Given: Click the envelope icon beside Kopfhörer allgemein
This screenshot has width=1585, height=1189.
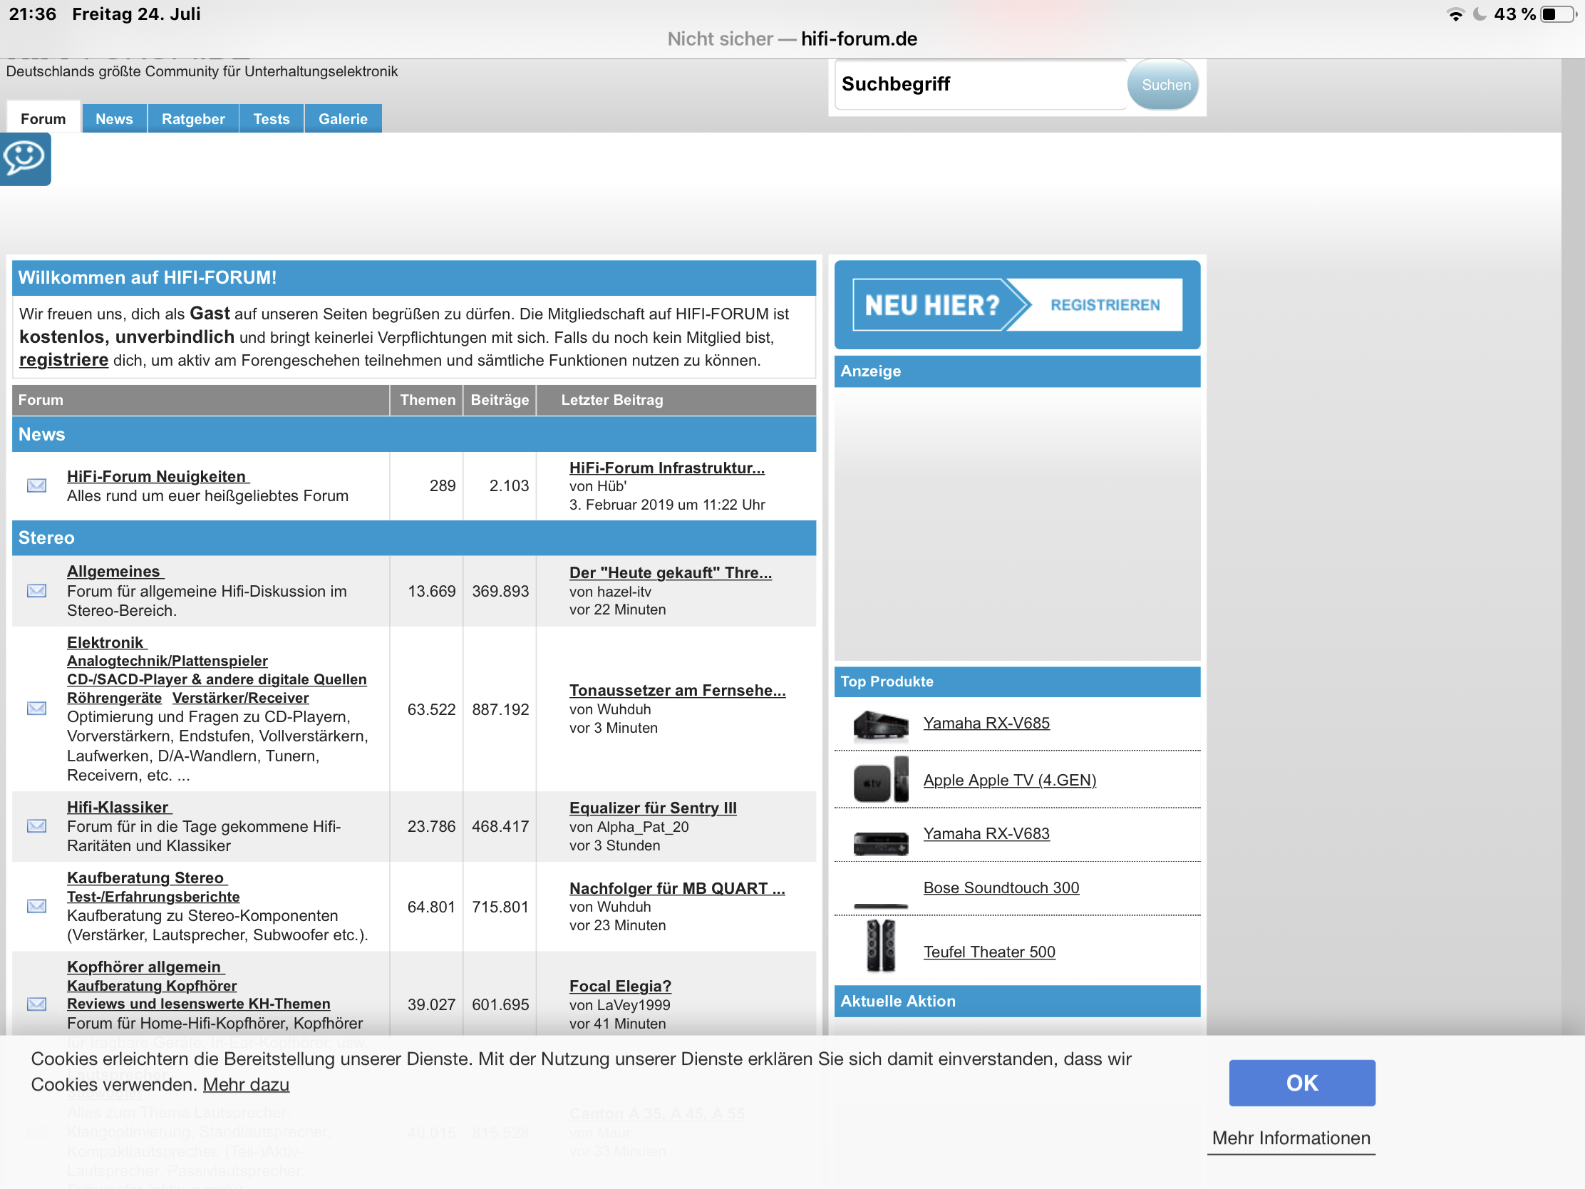Looking at the screenshot, I should pos(36,1004).
